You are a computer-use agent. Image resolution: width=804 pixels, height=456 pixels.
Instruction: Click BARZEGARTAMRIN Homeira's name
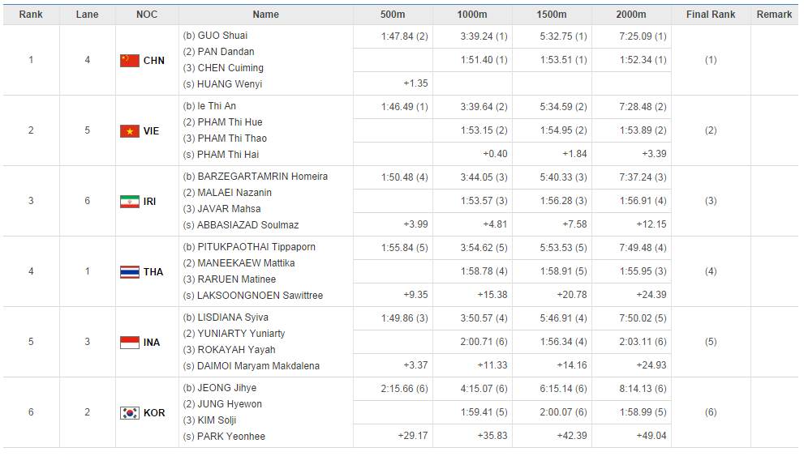coord(262,177)
